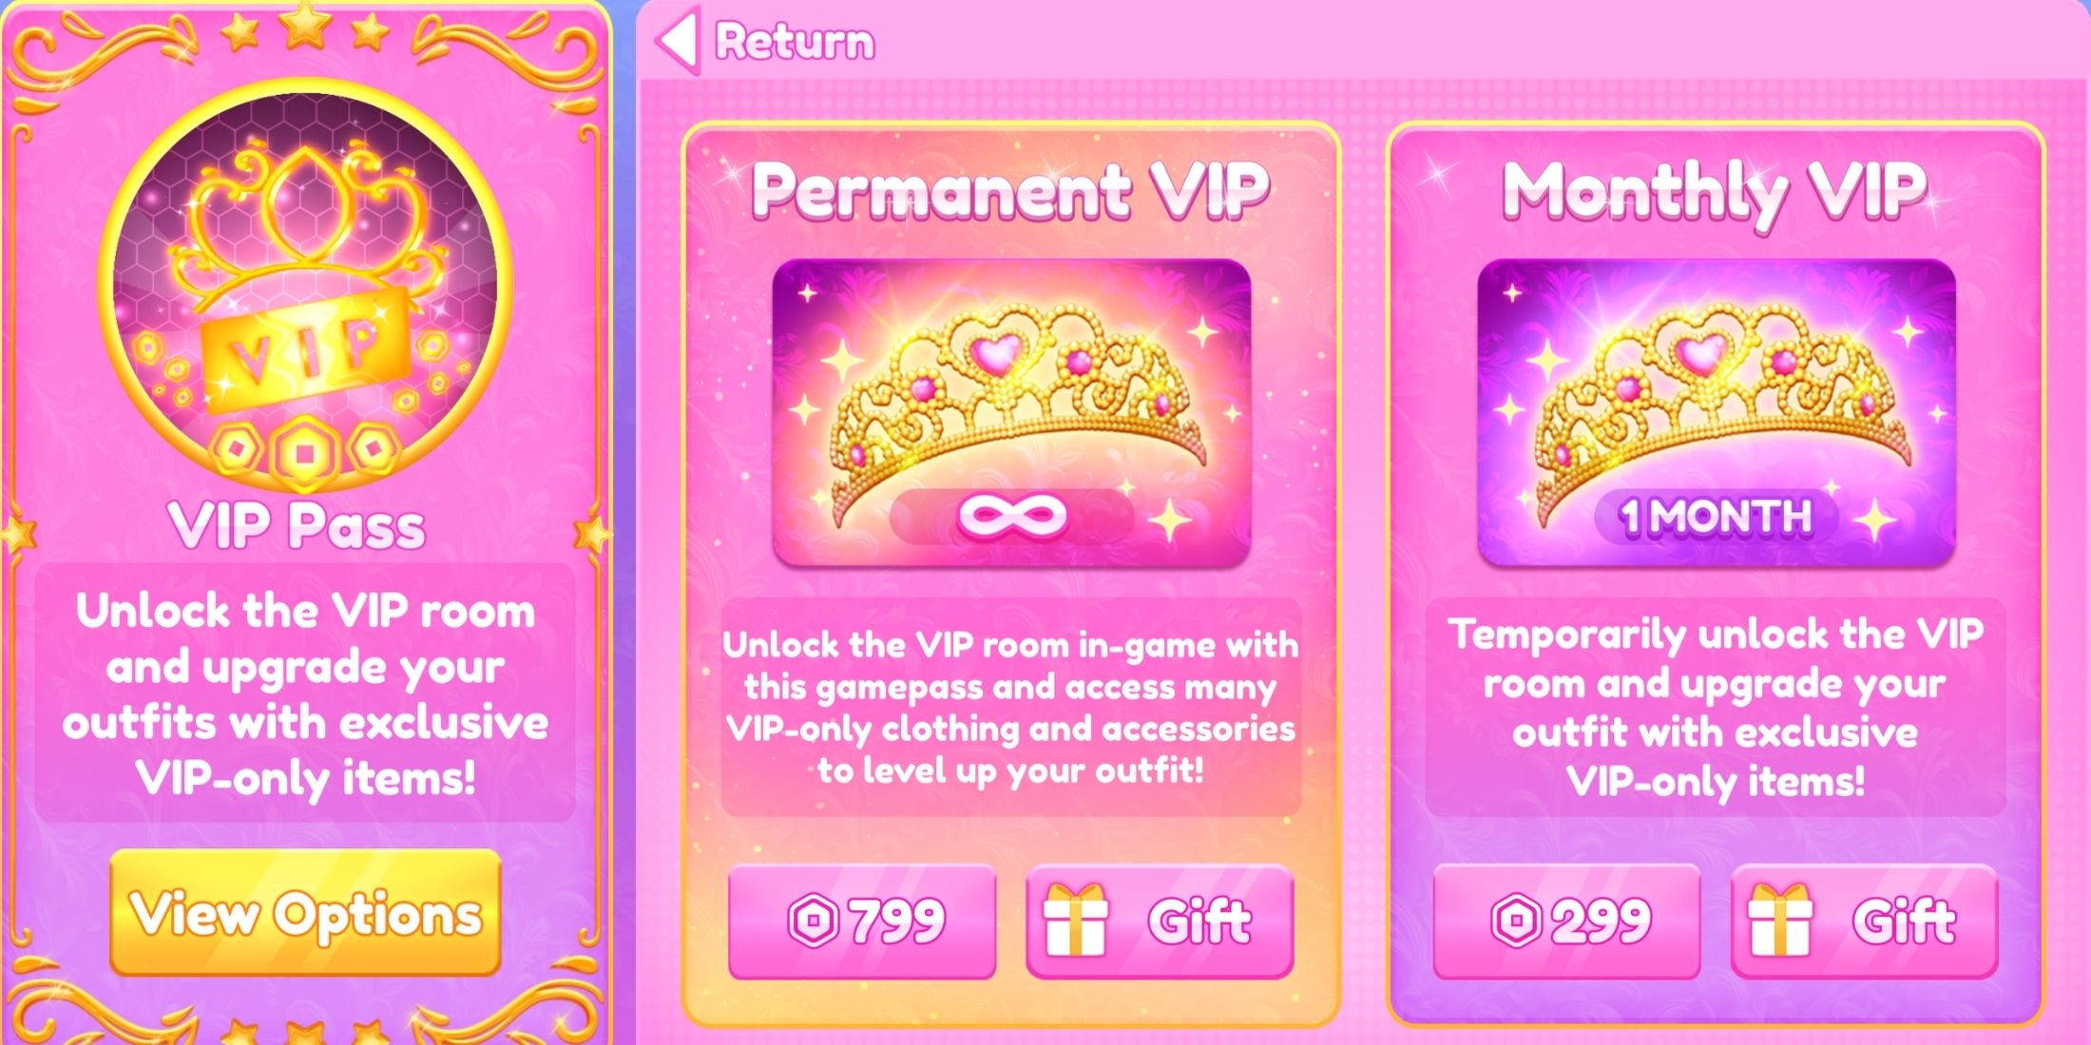Screen dimensions: 2091x1045
Task: Select the Permanent VIP title heading
Action: click(x=1011, y=191)
